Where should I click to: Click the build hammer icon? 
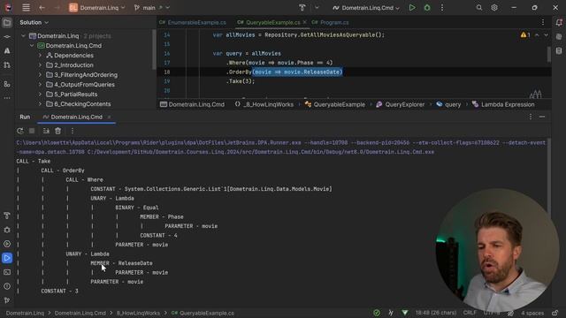pos(302,8)
